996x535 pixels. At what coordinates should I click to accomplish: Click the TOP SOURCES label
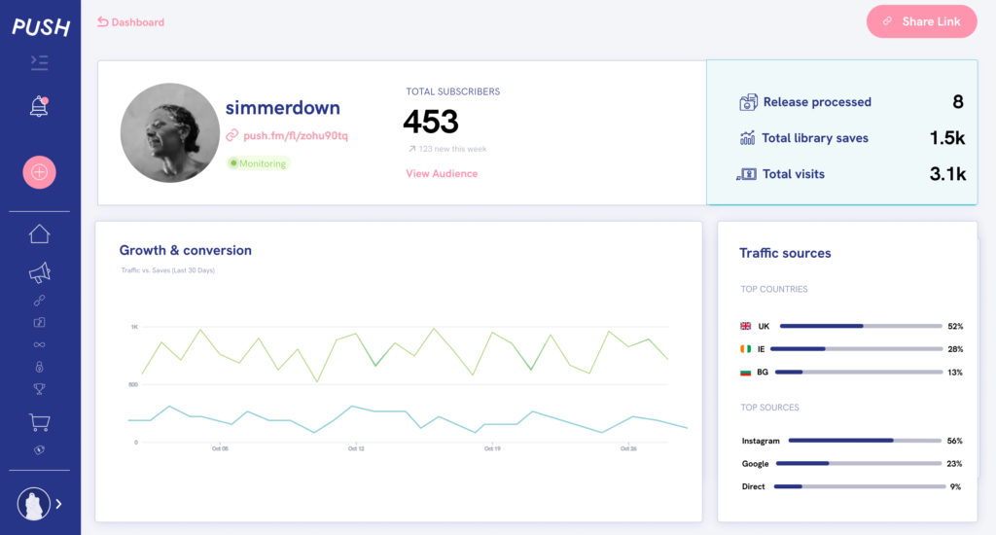pyautogui.click(x=770, y=408)
